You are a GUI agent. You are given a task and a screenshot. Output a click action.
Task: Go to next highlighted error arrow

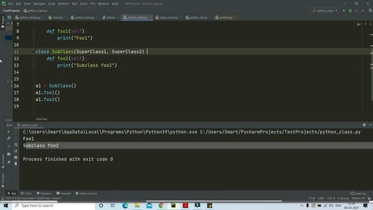coord(371,24)
